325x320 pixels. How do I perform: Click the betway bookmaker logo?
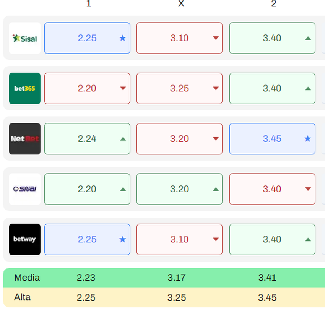click(x=24, y=239)
